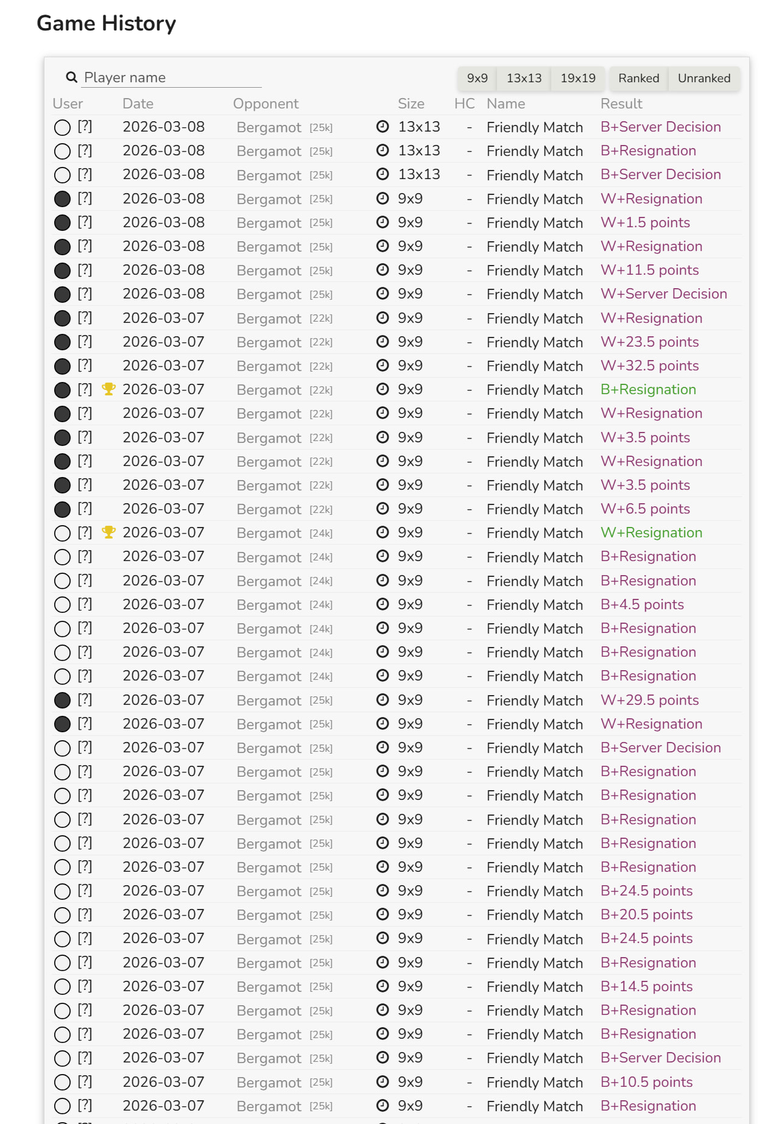The image size is (779, 1124).
Task: Open the B+10.5 points game result
Action: pyautogui.click(x=646, y=1082)
